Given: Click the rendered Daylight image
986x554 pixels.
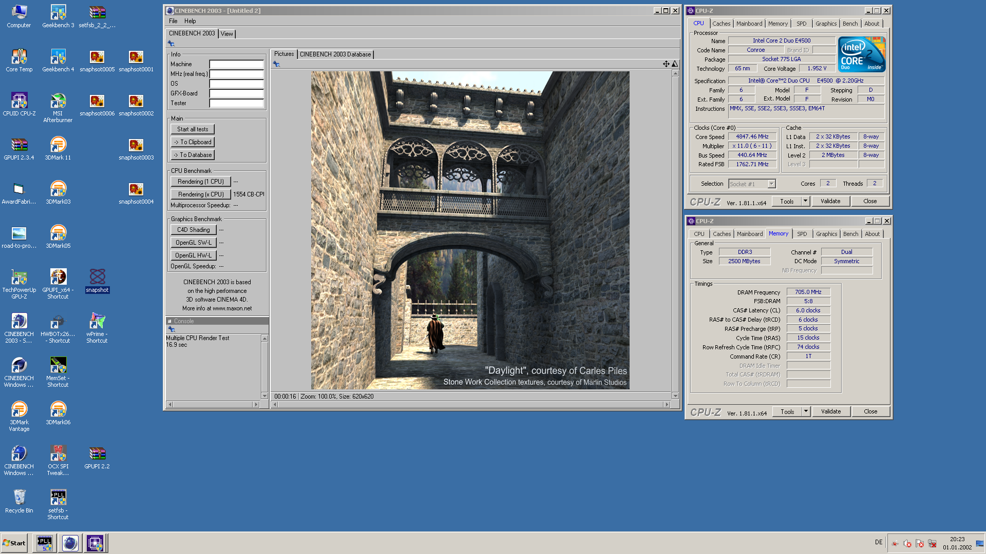Looking at the screenshot, I should tap(470, 230).
